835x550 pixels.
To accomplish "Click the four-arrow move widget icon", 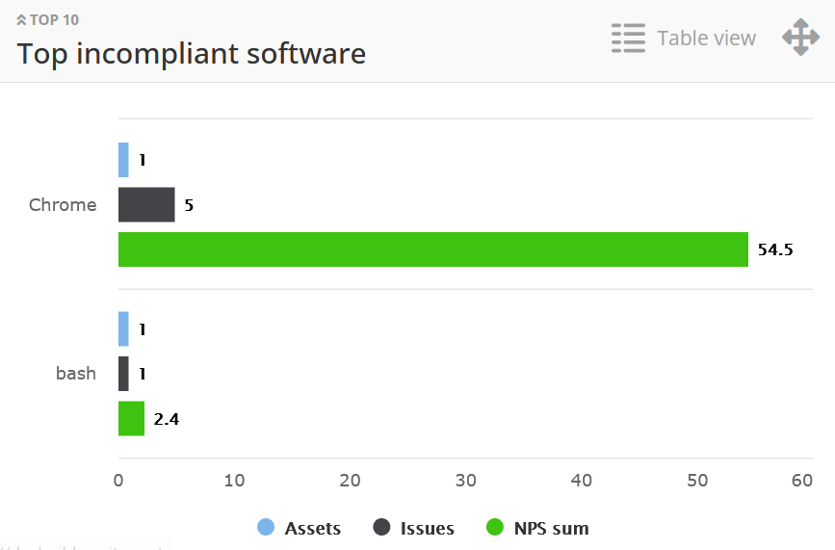I will coord(800,39).
